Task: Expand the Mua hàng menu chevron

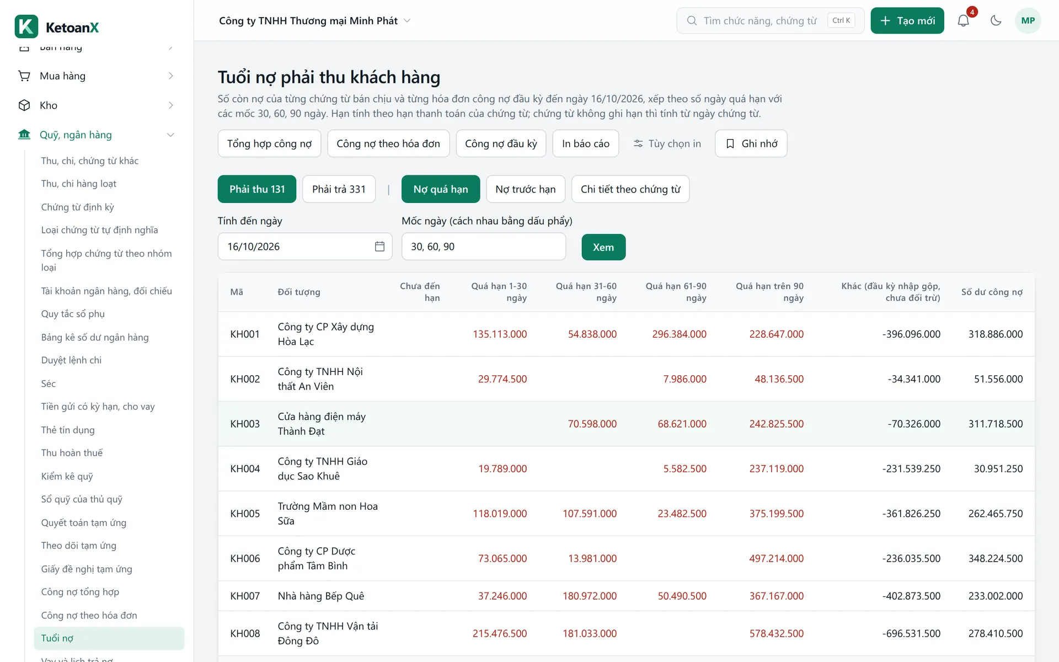Action: tap(171, 76)
